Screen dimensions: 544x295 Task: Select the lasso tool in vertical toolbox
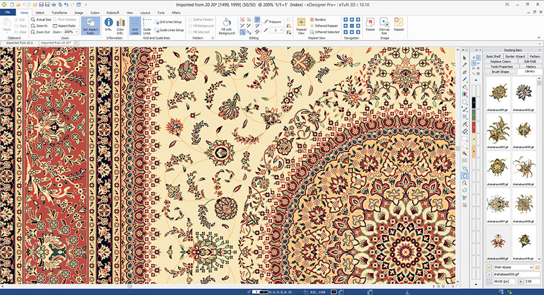click(465, 190)
